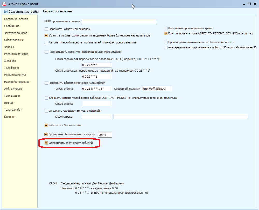The width and height of the screenshot is (259, 210).
Task: Uncheck Проверять об изменениях в версии
Action: [x=46, y=134]
